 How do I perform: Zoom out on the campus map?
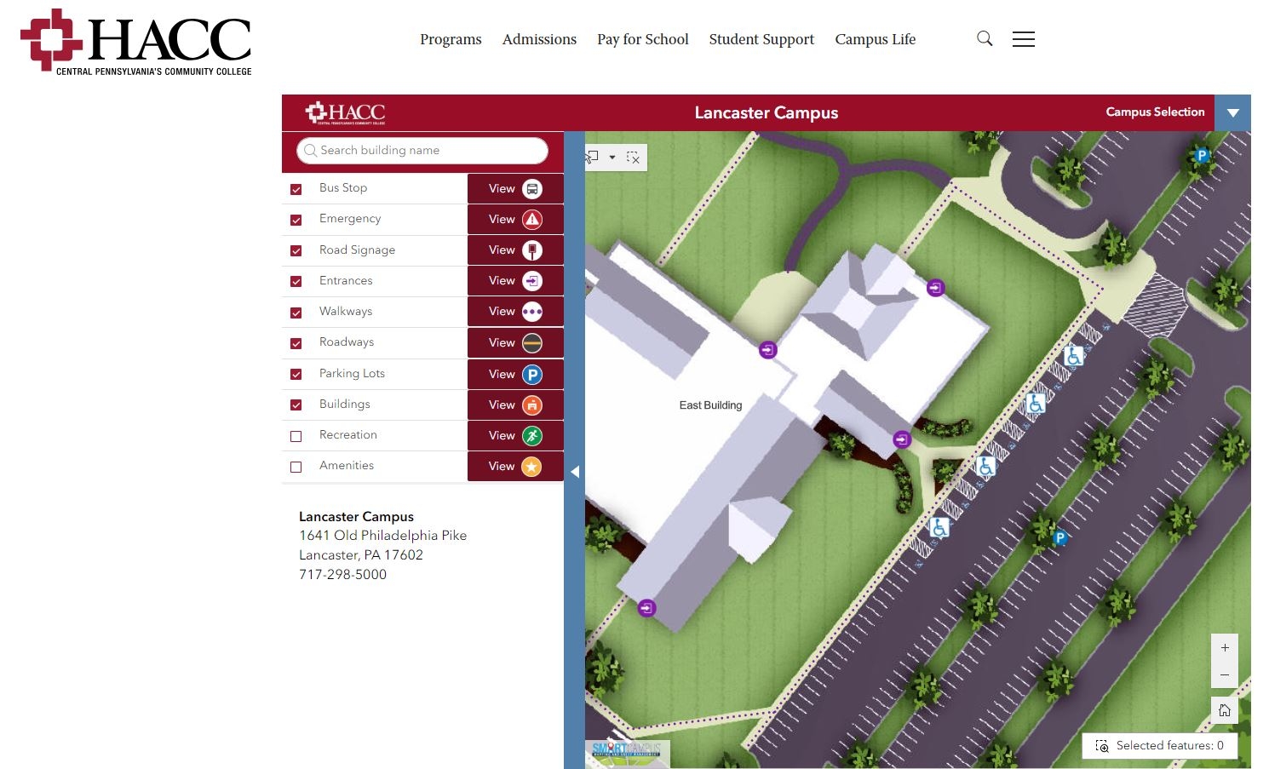[1224, 675]
